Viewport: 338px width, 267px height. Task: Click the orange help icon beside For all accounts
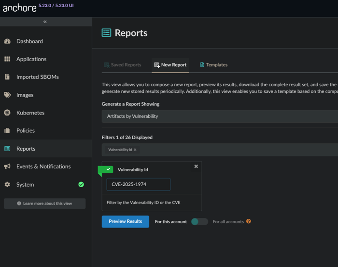[249, 221]
